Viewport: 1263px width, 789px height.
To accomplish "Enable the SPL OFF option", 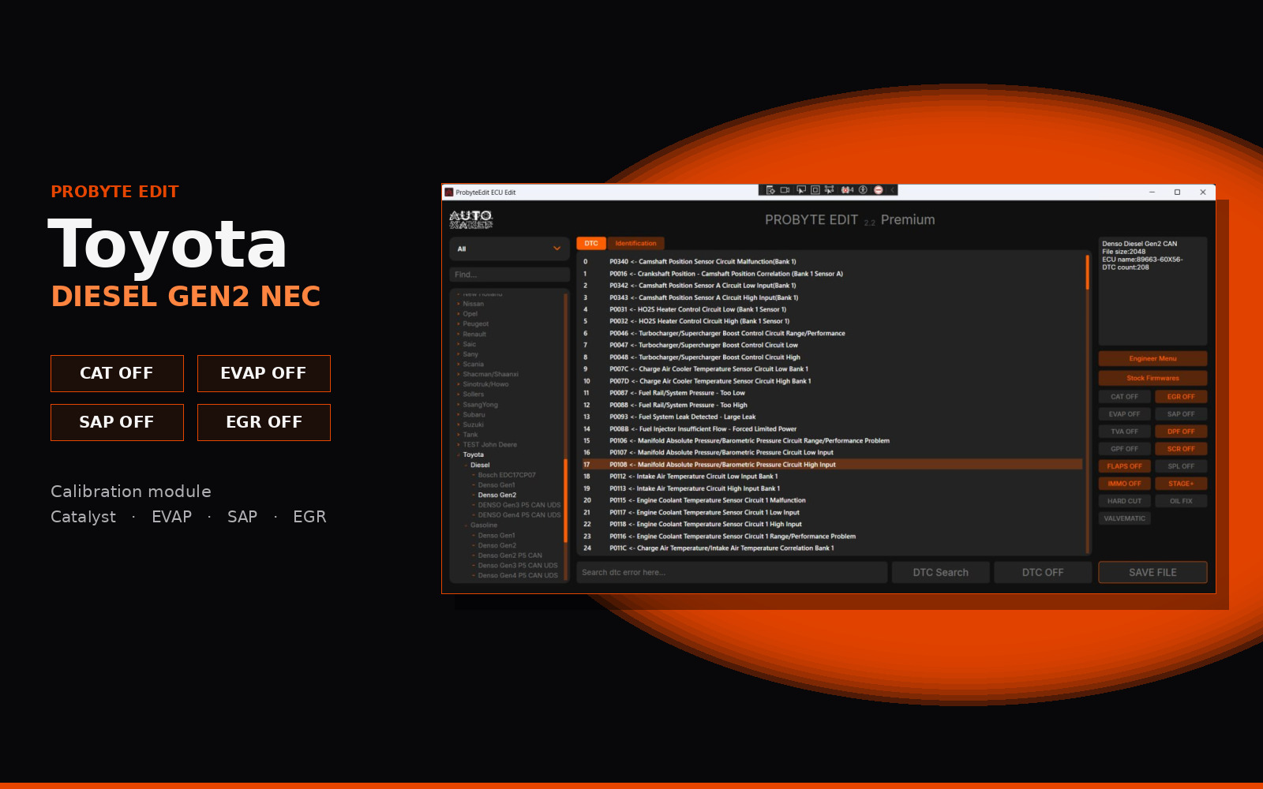I will tap(1181, 466).
